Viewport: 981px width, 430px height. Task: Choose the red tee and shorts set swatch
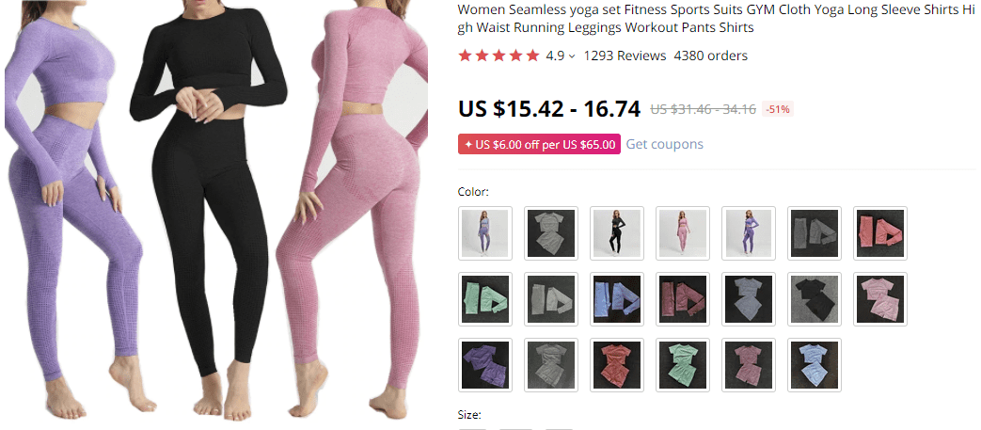click(617, 365)
